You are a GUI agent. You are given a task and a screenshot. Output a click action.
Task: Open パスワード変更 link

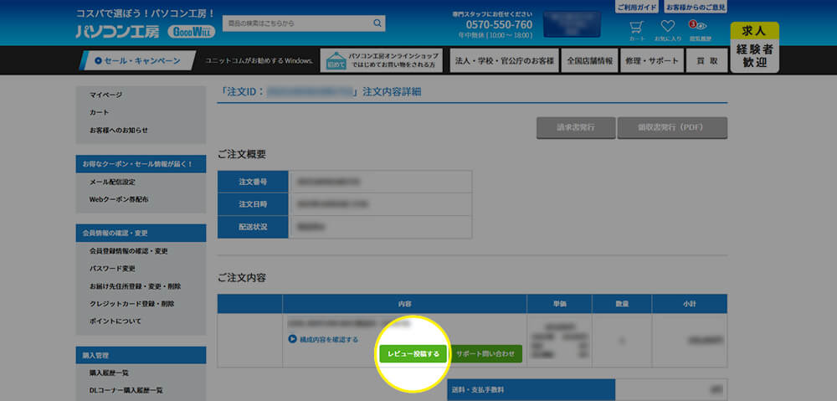click(x=112, y=269)
